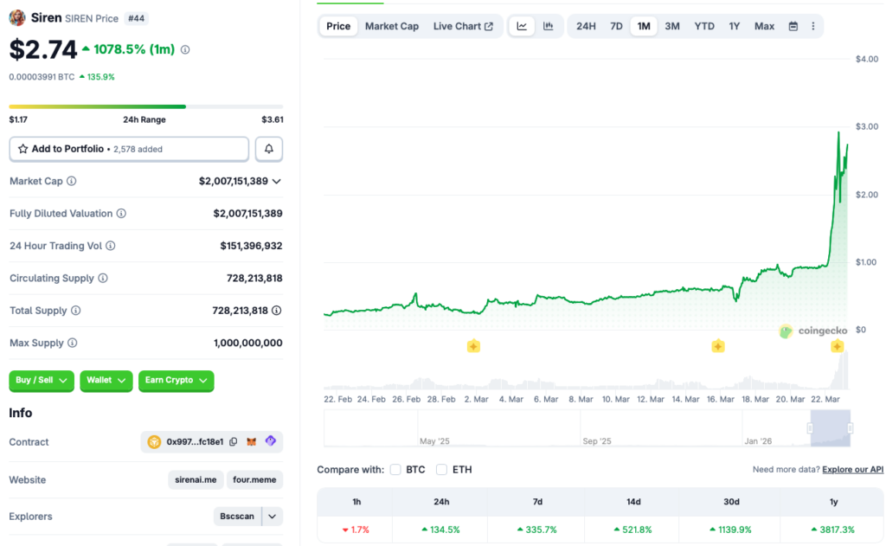
Task: Select the 7D time range tab
Action: (x=616, y=26)
